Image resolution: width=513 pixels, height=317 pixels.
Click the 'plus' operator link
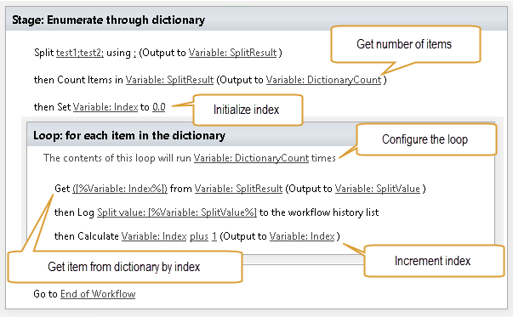tap(199, 236)
